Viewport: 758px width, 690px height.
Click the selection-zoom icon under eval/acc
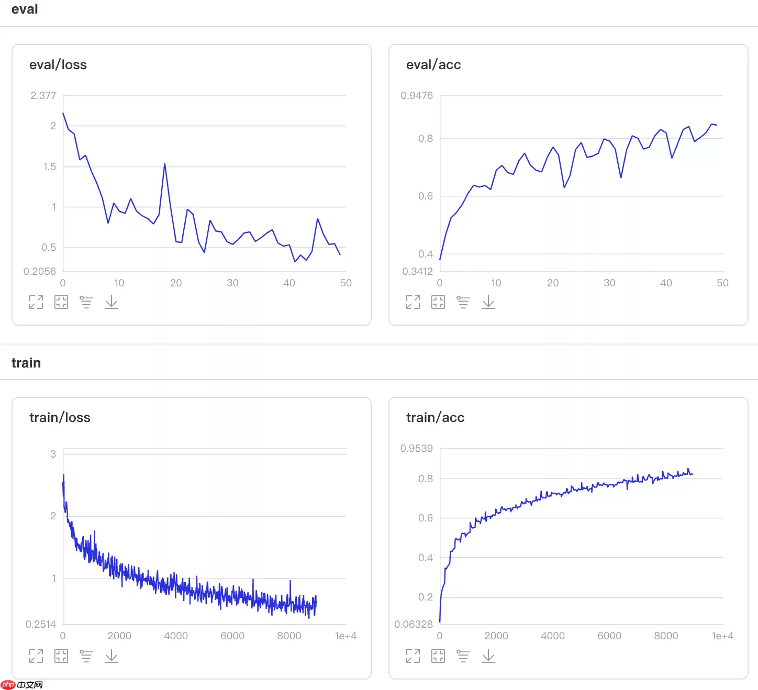438,302
